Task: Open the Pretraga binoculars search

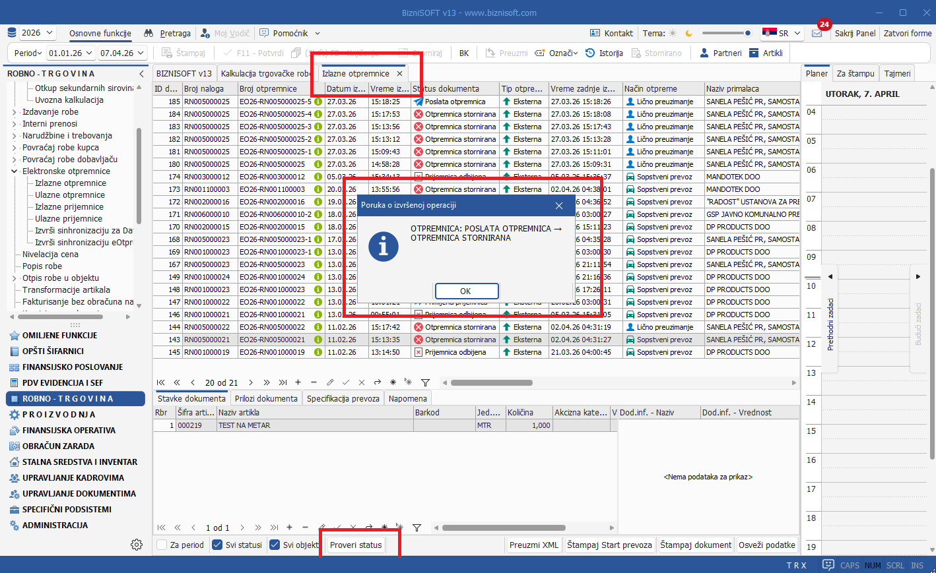Action: pyautogui.click(x=168, y=33)
